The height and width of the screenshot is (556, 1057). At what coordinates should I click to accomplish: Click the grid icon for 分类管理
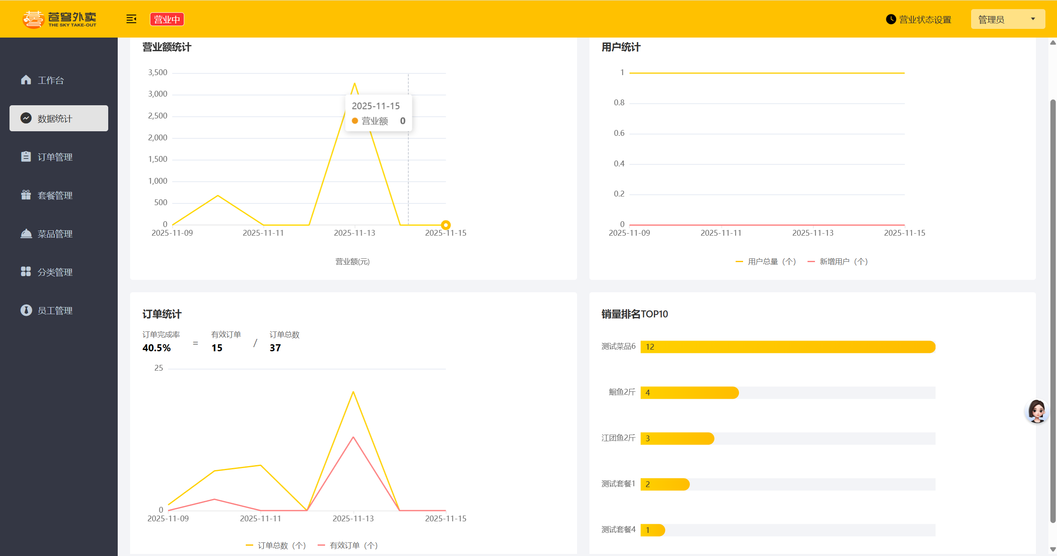coord(26,272)
